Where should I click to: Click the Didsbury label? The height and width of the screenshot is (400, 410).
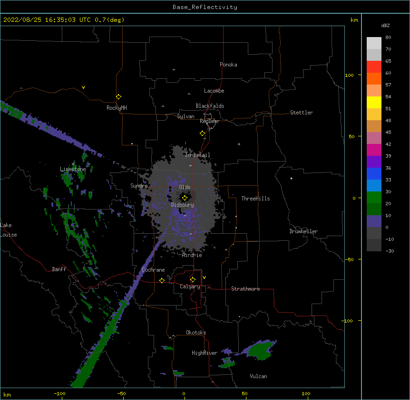pyautogui.click(x=182, y=205)
